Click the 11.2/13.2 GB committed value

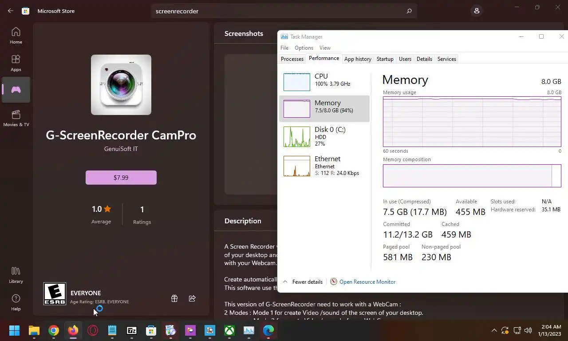pos(408,234)
